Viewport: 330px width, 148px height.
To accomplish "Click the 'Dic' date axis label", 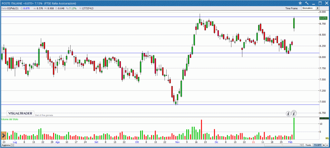I will point(216,142).
